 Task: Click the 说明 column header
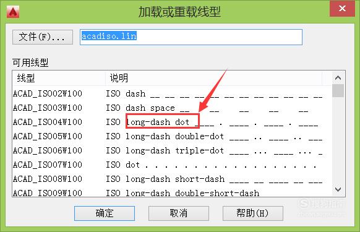(213, 78)
